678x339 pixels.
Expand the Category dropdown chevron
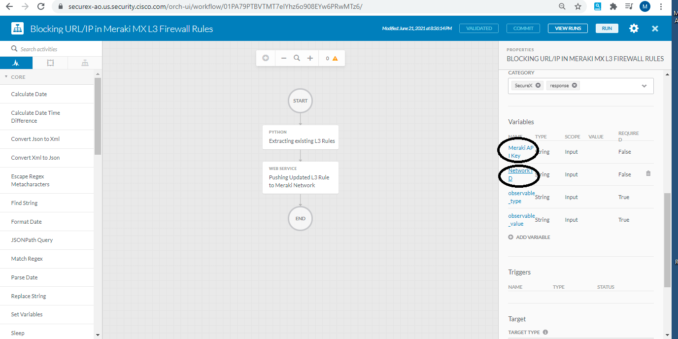(x=644, y=86)
